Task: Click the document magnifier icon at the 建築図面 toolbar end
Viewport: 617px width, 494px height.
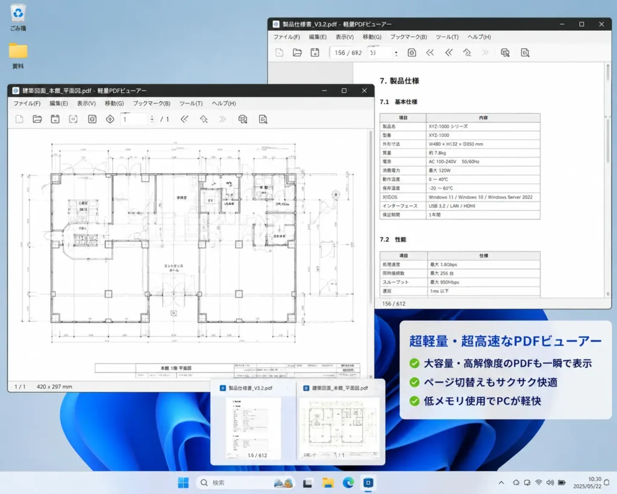Action: (263, 119)
